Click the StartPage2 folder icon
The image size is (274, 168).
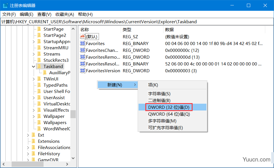(39, 35)
